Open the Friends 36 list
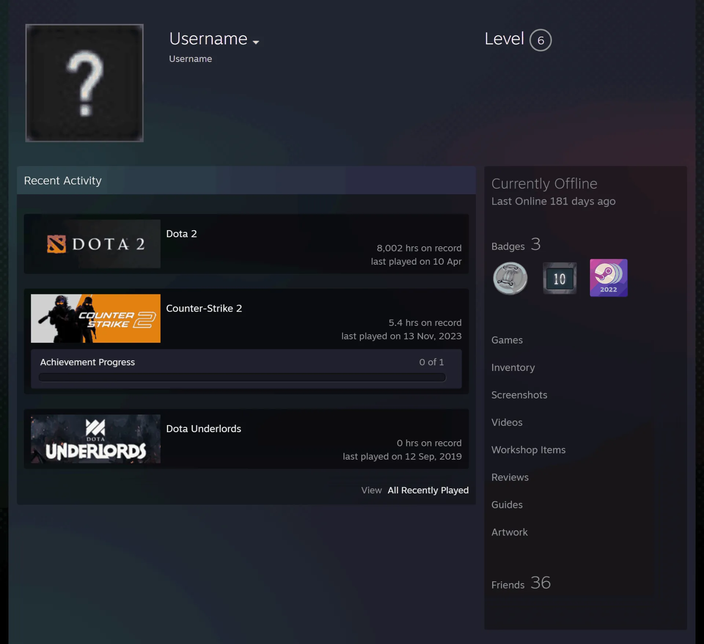 click(521, 583)
